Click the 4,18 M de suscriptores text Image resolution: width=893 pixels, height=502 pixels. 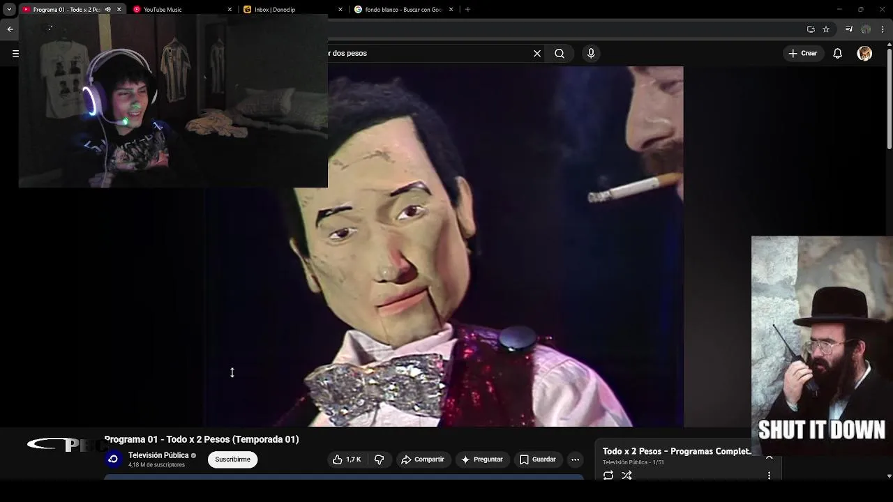(156, 465)
